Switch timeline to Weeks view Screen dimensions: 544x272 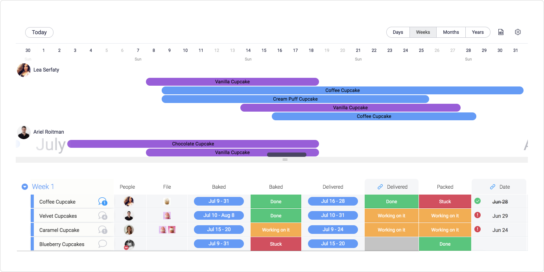pos(423,32)
